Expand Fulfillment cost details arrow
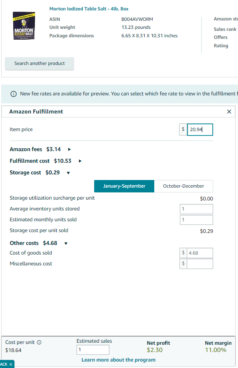Image resolution: width=238 pixels, height=368 pixels. (80, 161)
